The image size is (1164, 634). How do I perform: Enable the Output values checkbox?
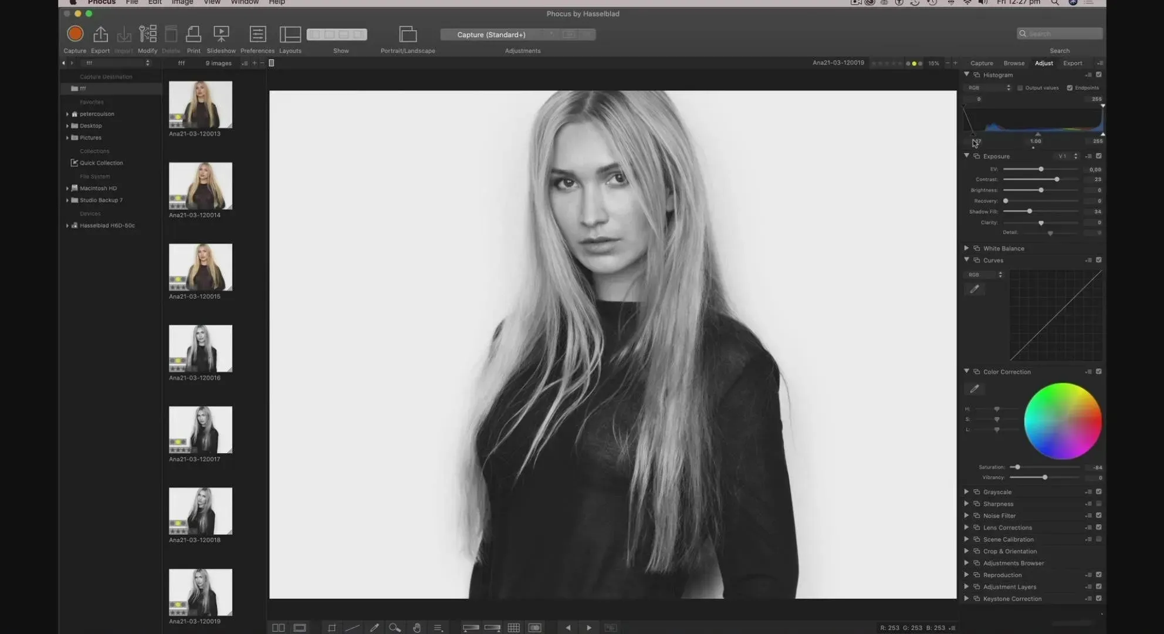click(1020, 88)
